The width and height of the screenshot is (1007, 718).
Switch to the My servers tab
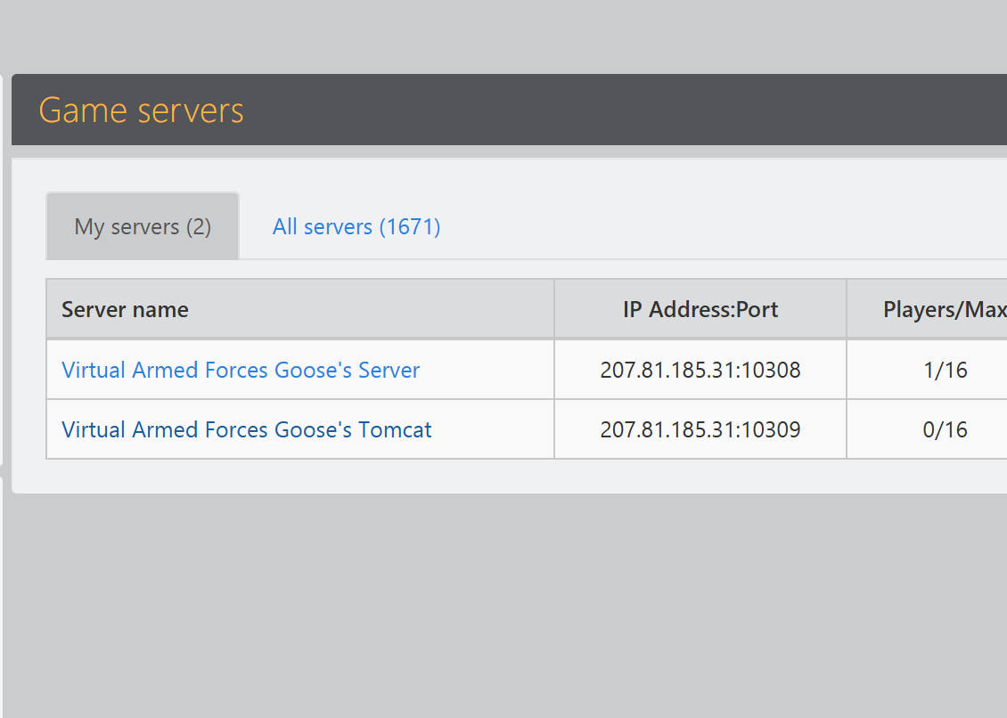[143, 227]
